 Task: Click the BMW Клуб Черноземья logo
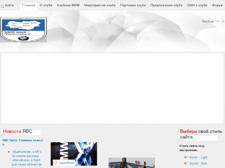[24, 30]
